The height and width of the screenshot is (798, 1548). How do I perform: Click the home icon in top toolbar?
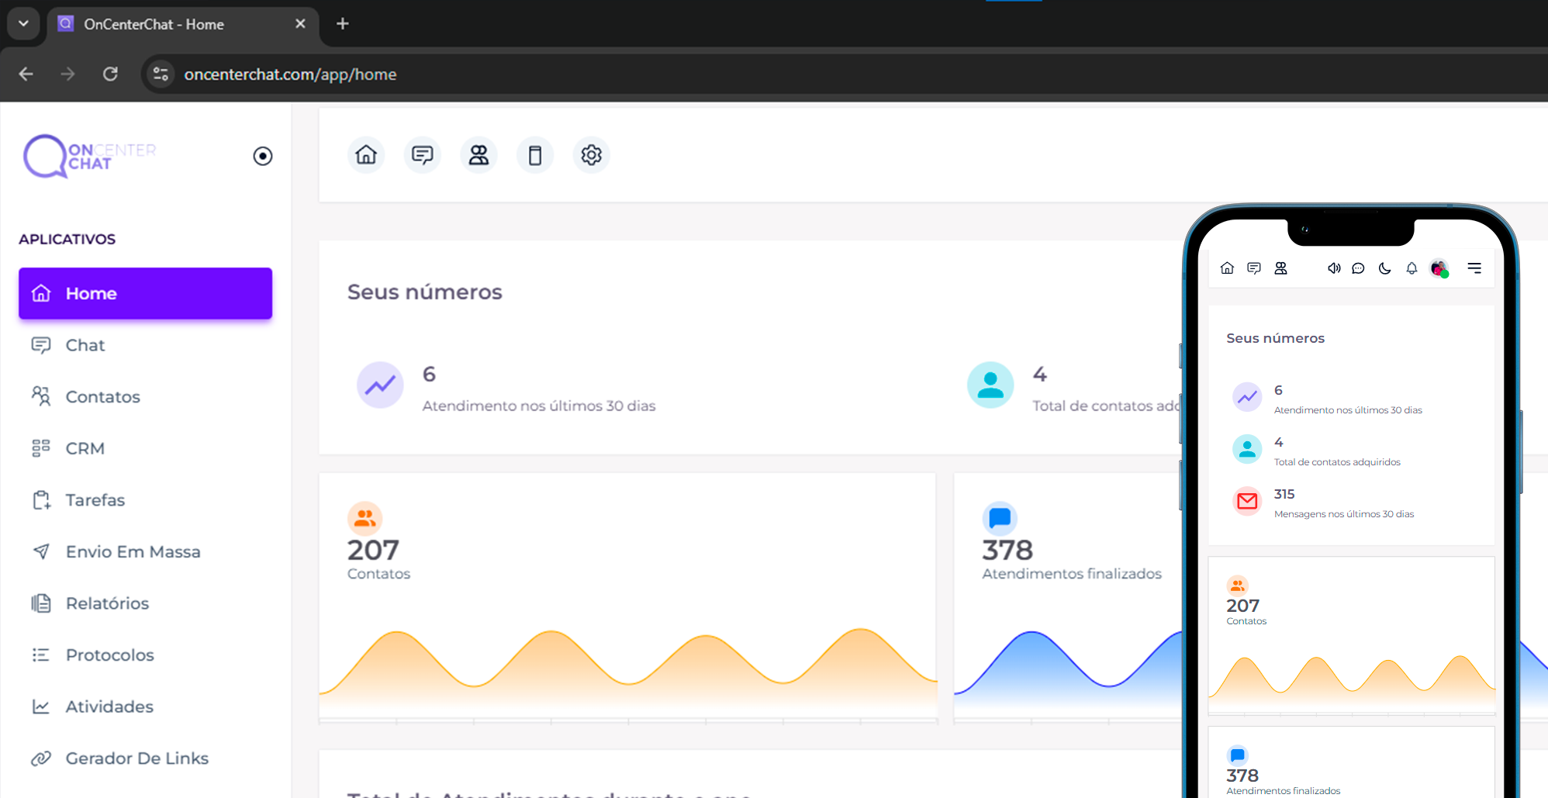pyautogui.click(x=366, y=155)
